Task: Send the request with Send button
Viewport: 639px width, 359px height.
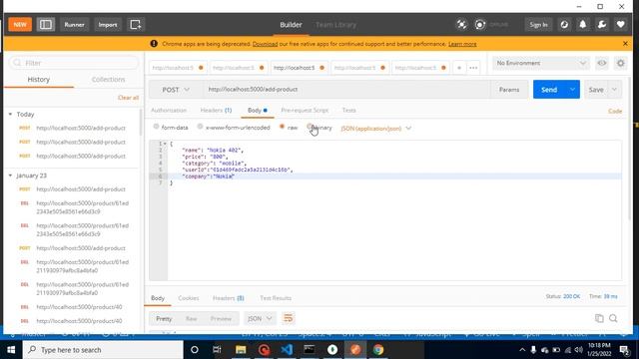Action: click(x=549, y=90)
